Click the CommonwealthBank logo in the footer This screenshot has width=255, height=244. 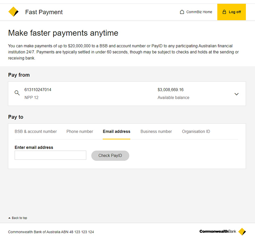click(x=222, y=231)
